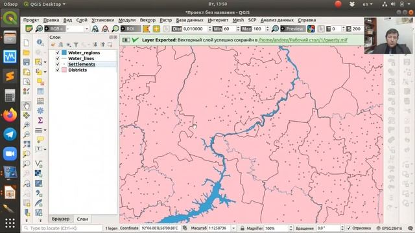Toggle the coordinate extents display icon
415x233 pixels.
coord(185,228)
